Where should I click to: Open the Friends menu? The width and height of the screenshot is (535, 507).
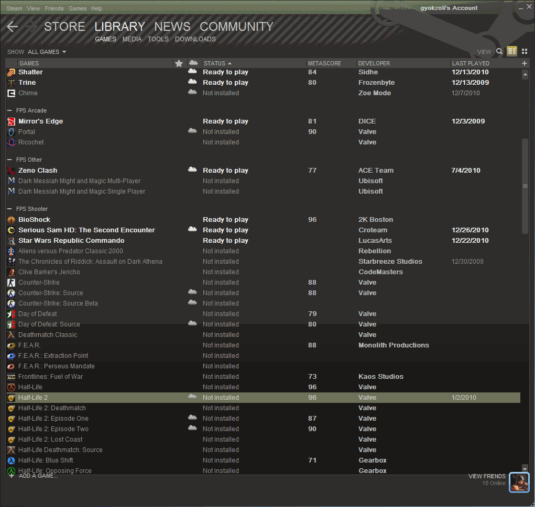pos(54,8)
